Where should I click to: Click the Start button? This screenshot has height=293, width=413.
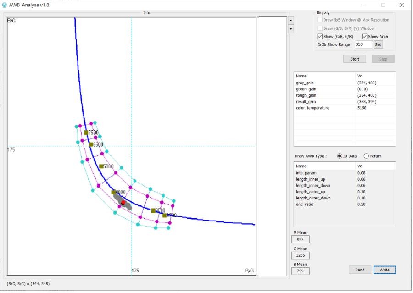tap(355, 59)
